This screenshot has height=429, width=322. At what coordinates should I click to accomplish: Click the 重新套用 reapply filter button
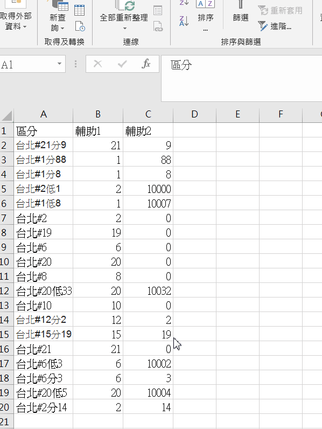(x=281, y=10)
